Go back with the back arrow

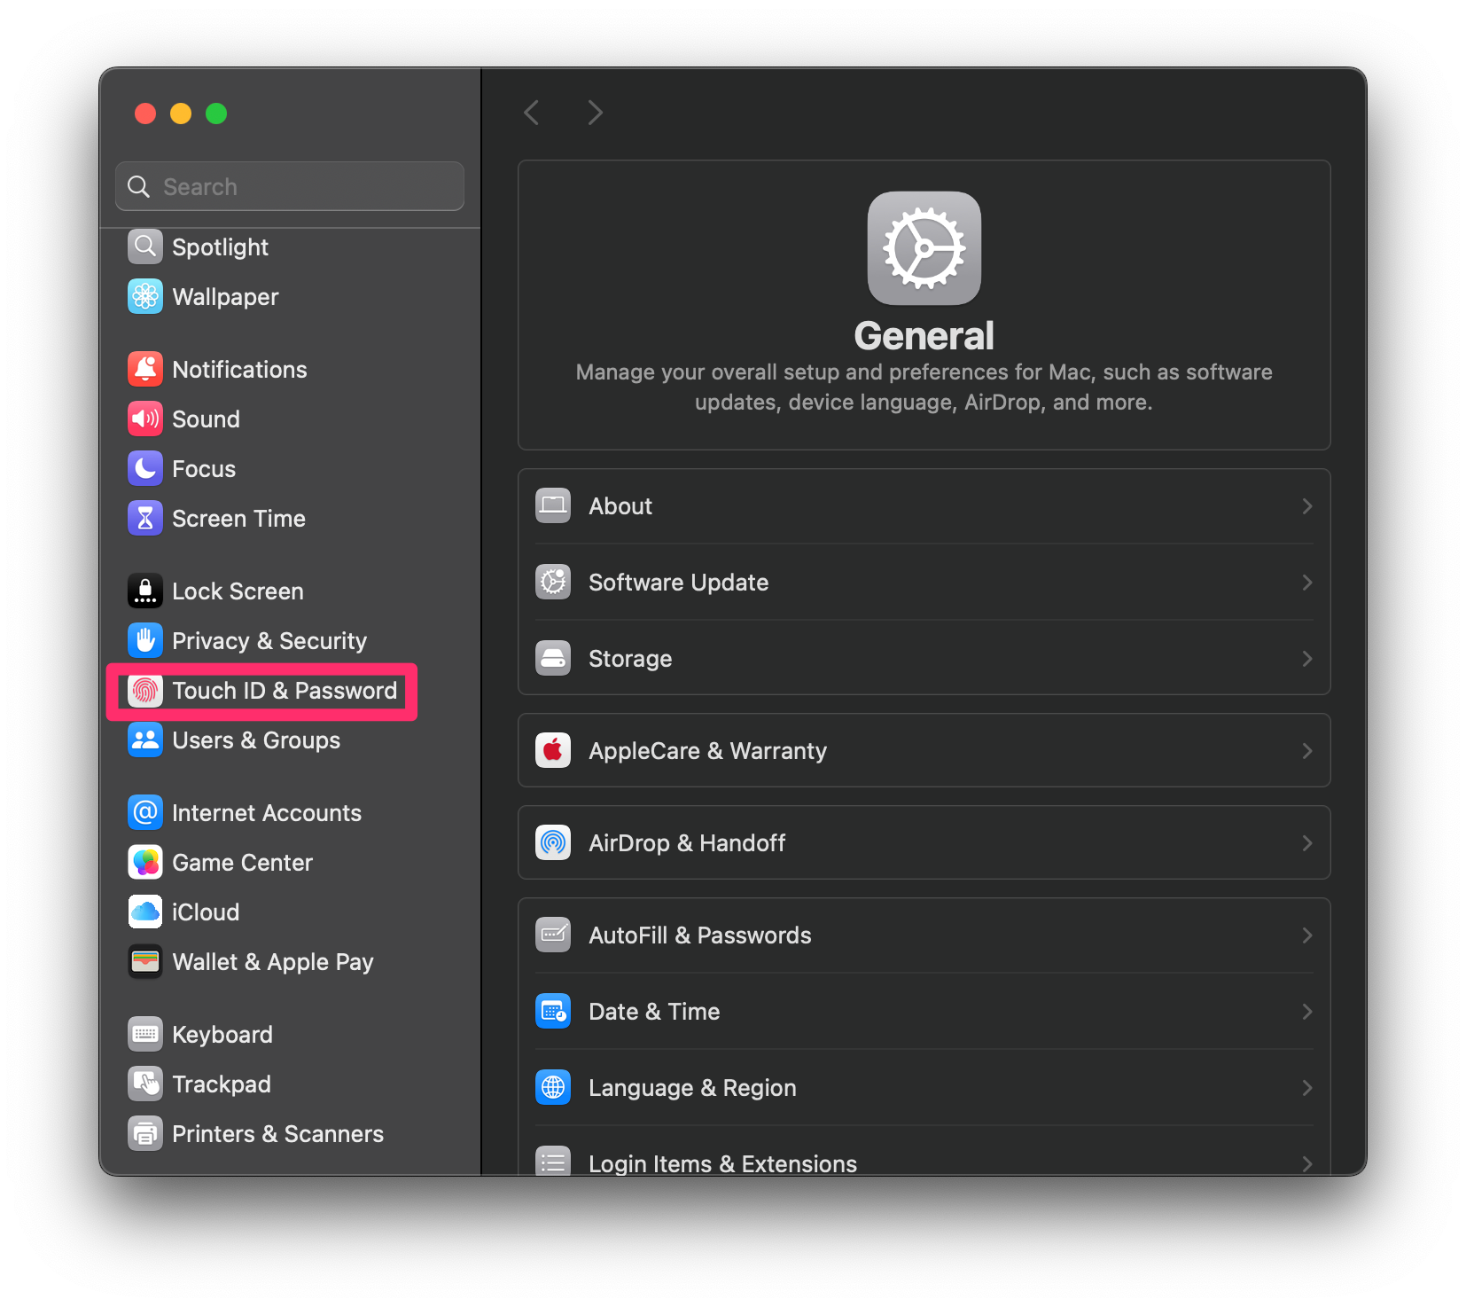[532, 113]
